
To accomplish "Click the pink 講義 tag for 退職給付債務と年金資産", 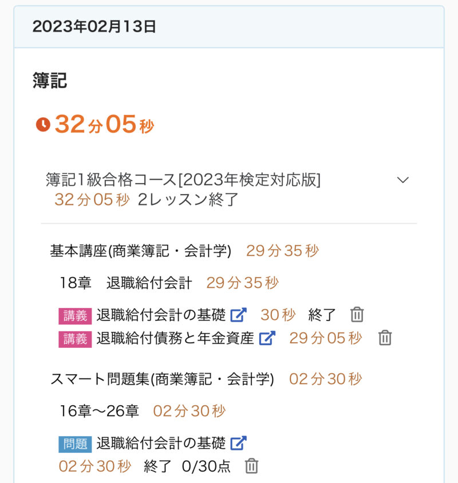I will coord(75,338).
